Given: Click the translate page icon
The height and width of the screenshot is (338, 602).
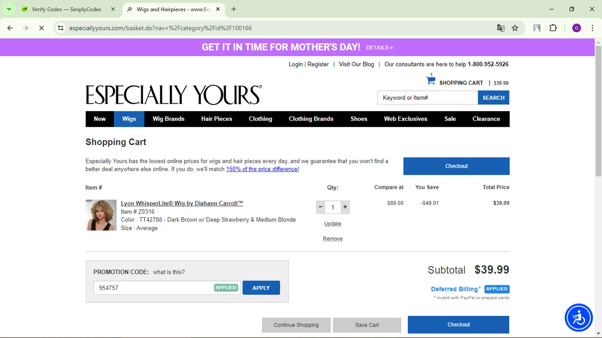Looking at the screenshot, I should point(500,28).
